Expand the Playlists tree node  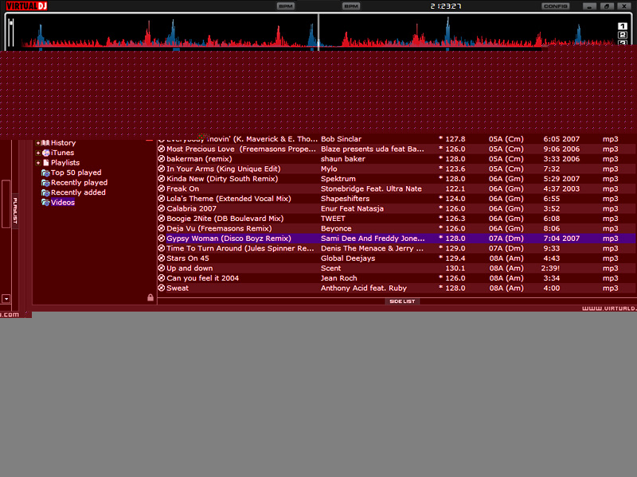point(37,163)
